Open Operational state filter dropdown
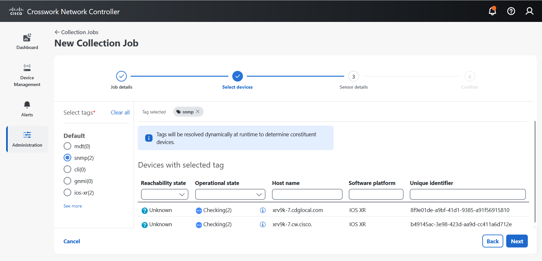This screenshot has width=542, height=261. pyautogui.click(x=230, y=194)
